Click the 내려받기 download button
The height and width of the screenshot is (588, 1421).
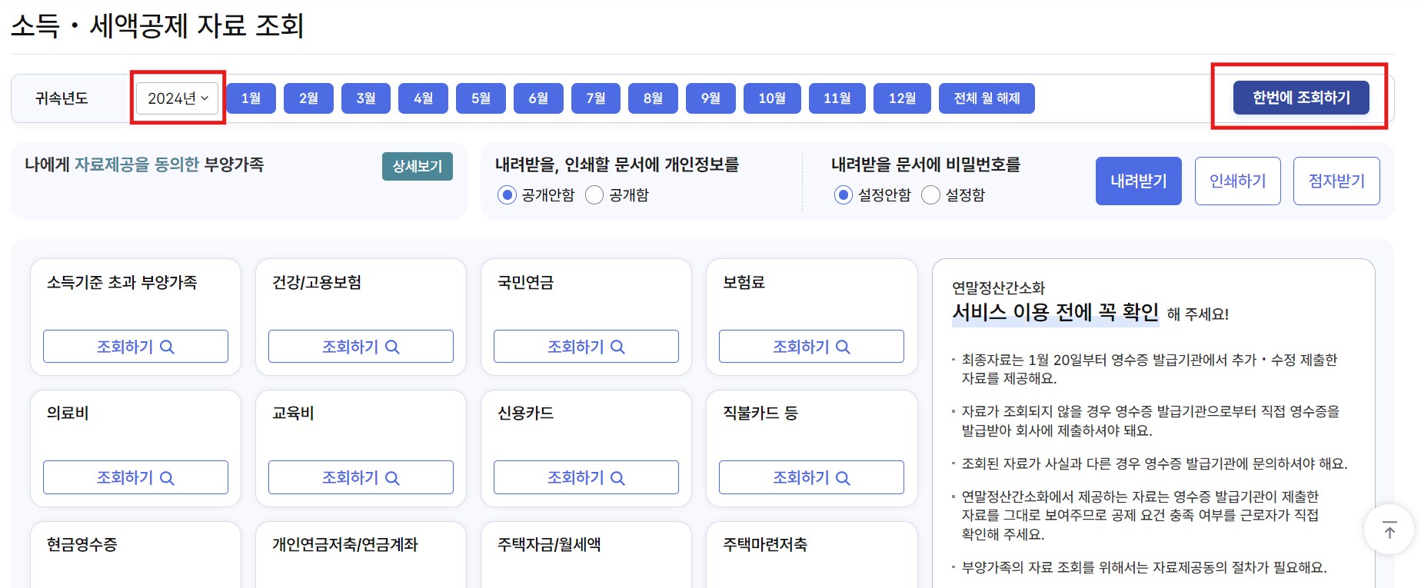(x=1138, y=181)
